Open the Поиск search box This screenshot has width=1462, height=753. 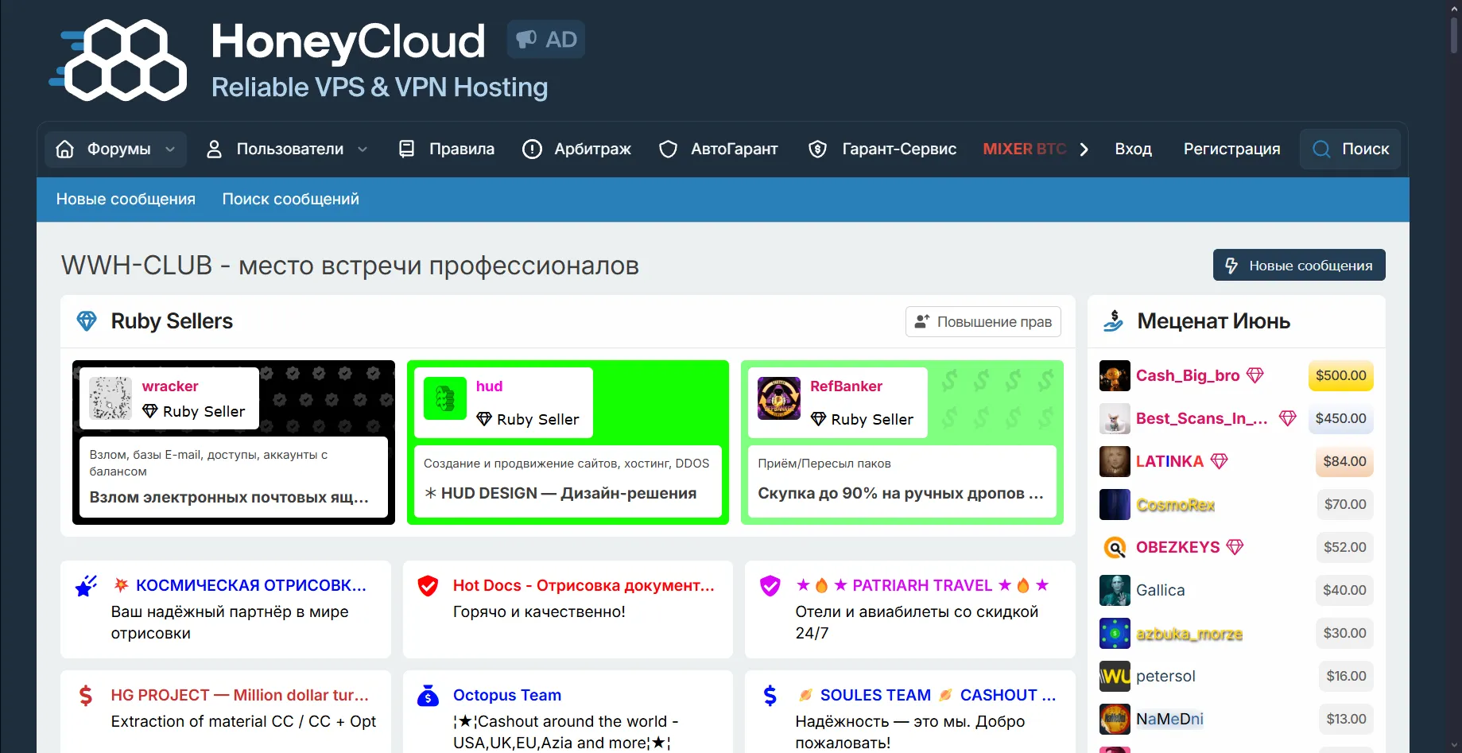pyautogui.click(x=1351, y=149)
